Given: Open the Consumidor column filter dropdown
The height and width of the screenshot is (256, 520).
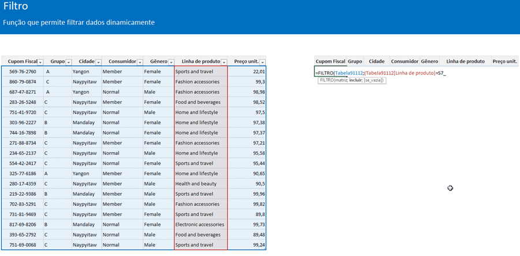Looking at the screenshot, I should pyautogui.click(x=140, y=62).
